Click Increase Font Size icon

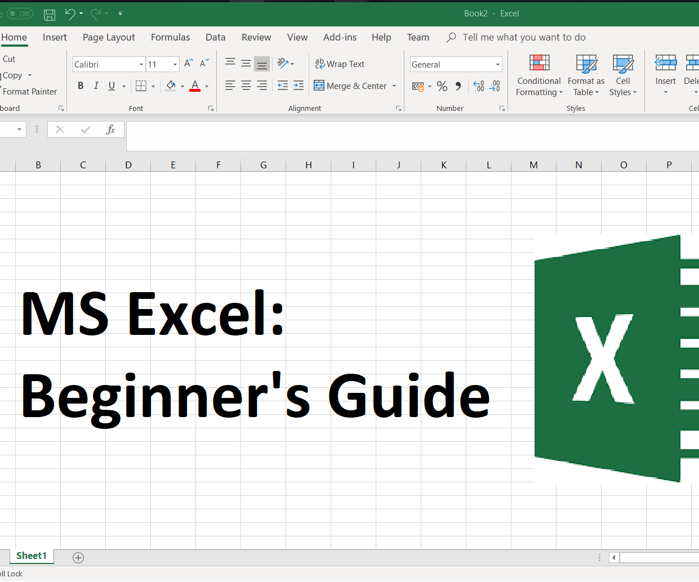(189, 64)
